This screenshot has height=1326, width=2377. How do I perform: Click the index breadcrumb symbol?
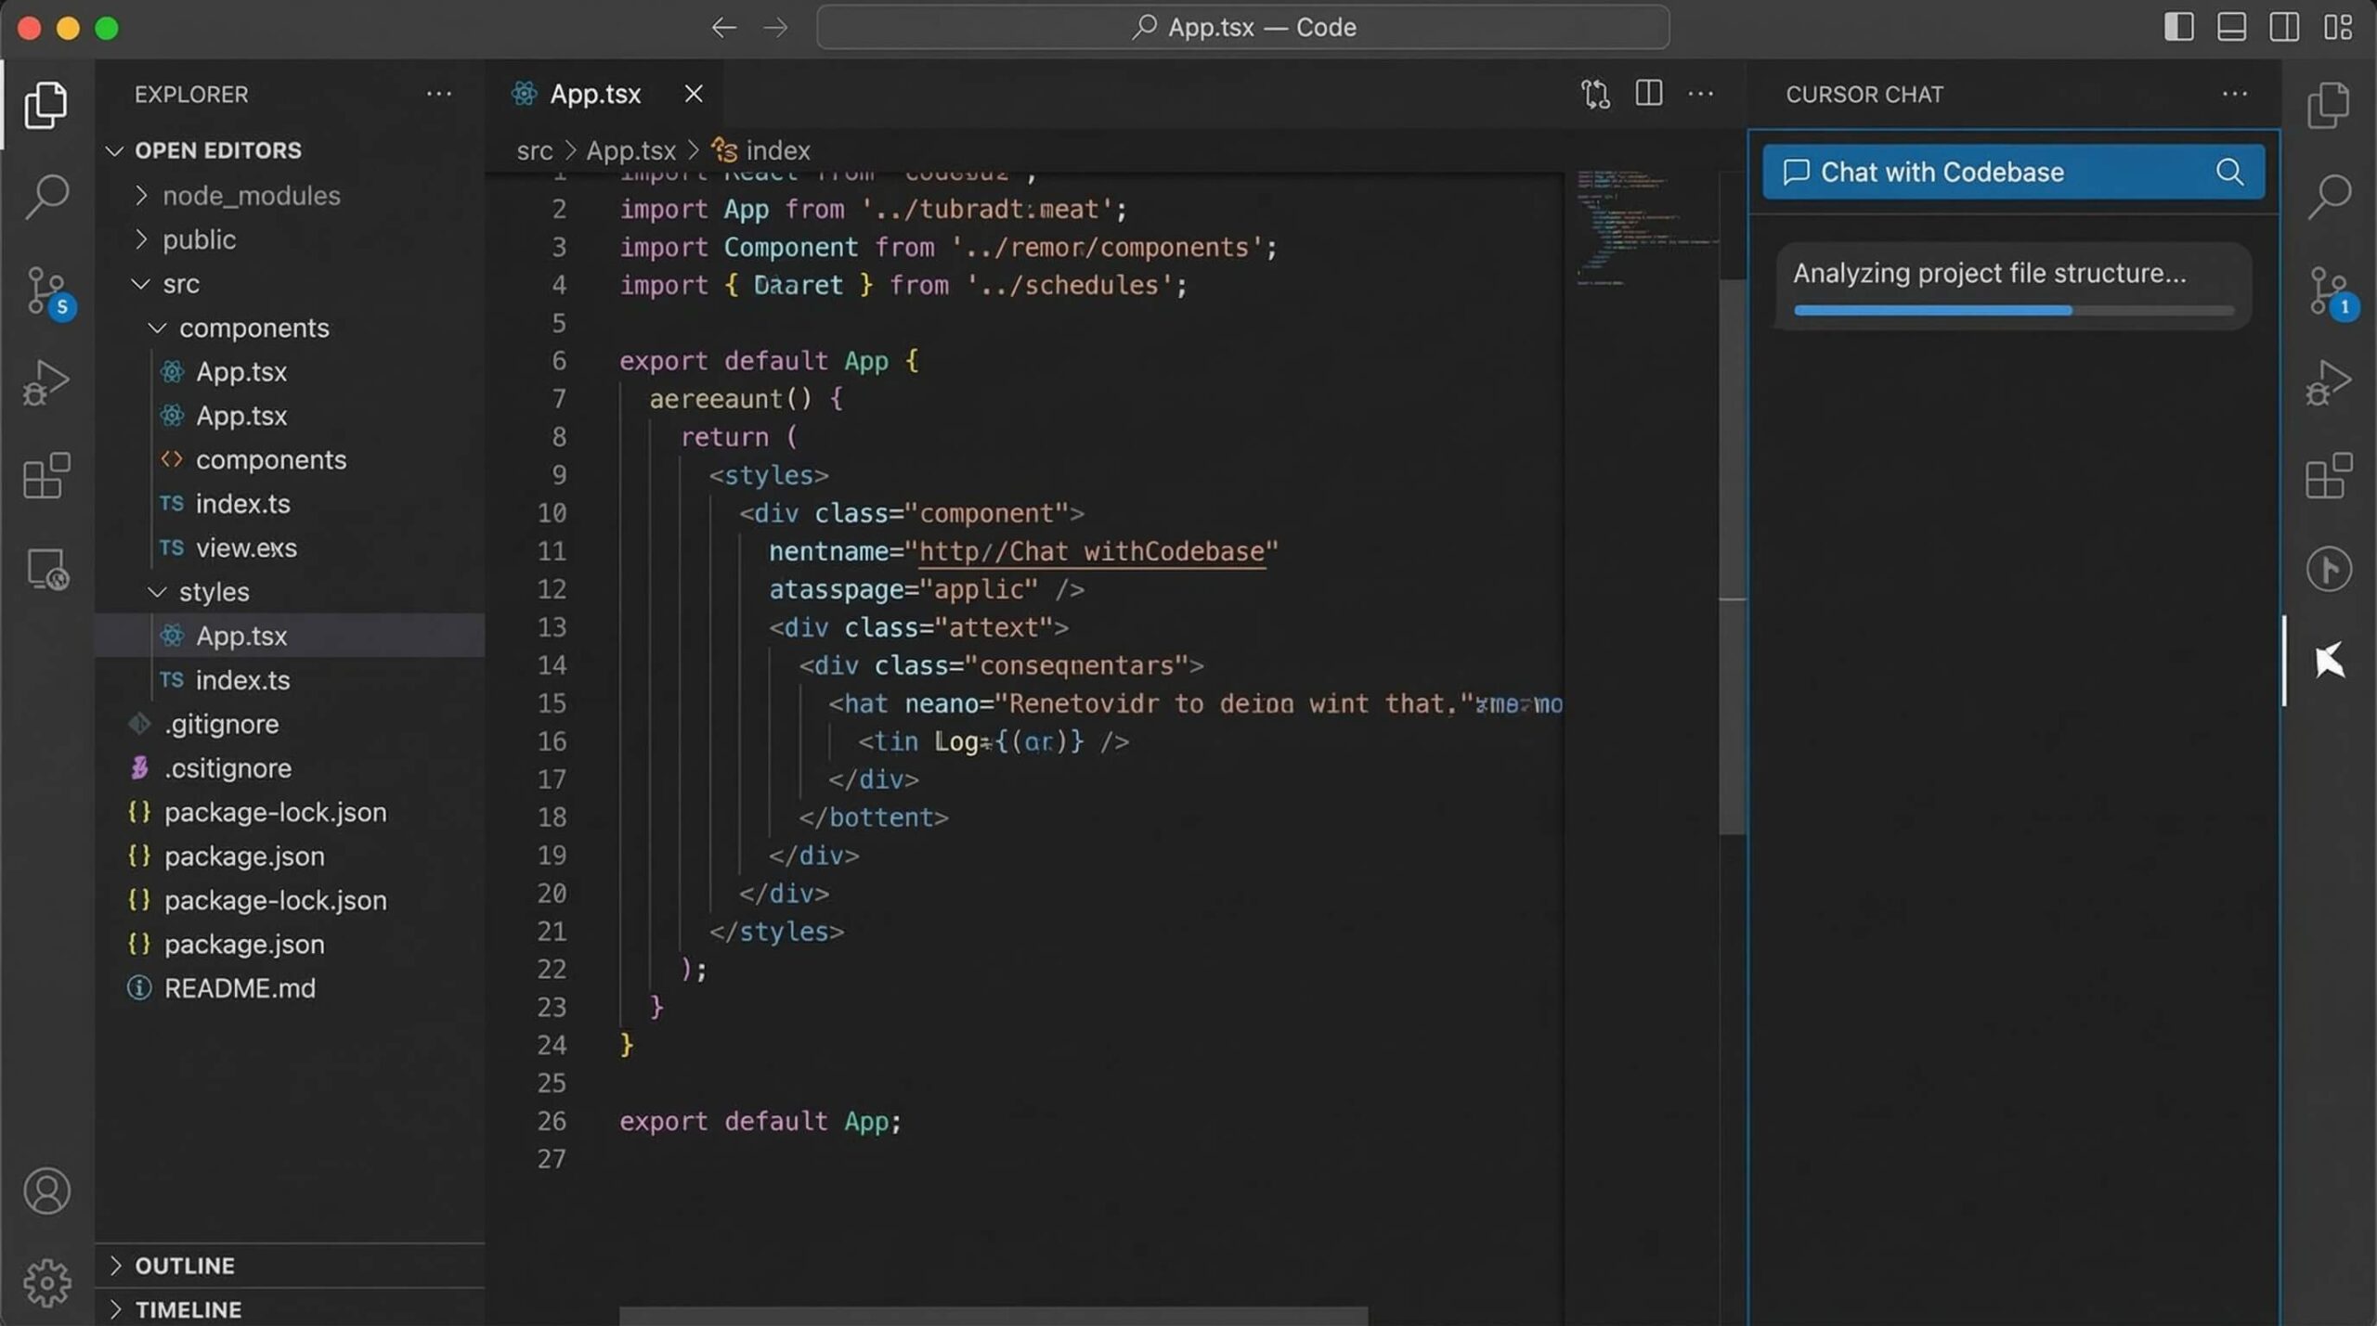(x=760, y=150)
